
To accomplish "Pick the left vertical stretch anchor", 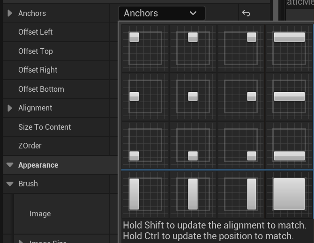I will [145, 193].
